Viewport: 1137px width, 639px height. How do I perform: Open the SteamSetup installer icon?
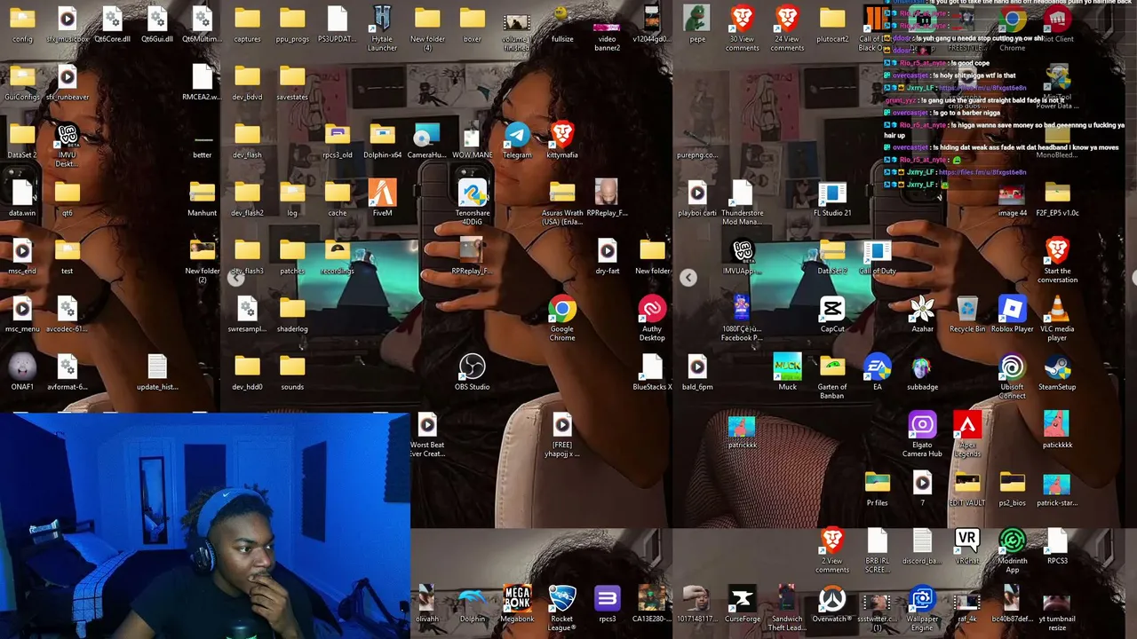[x=1057, y=367]
